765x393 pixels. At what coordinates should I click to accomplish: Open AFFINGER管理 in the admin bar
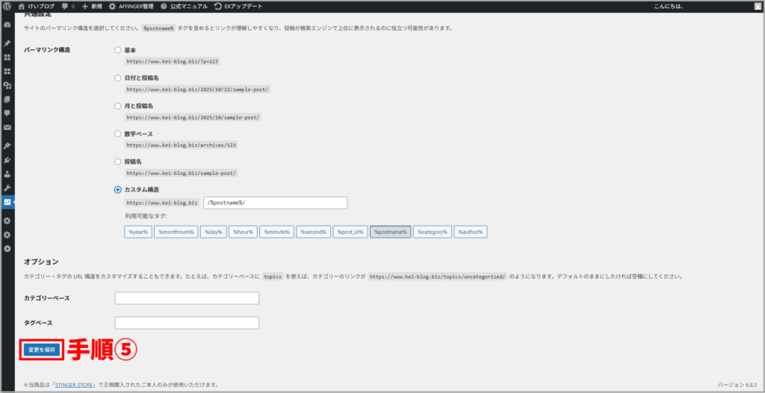(x=131, y=6)
